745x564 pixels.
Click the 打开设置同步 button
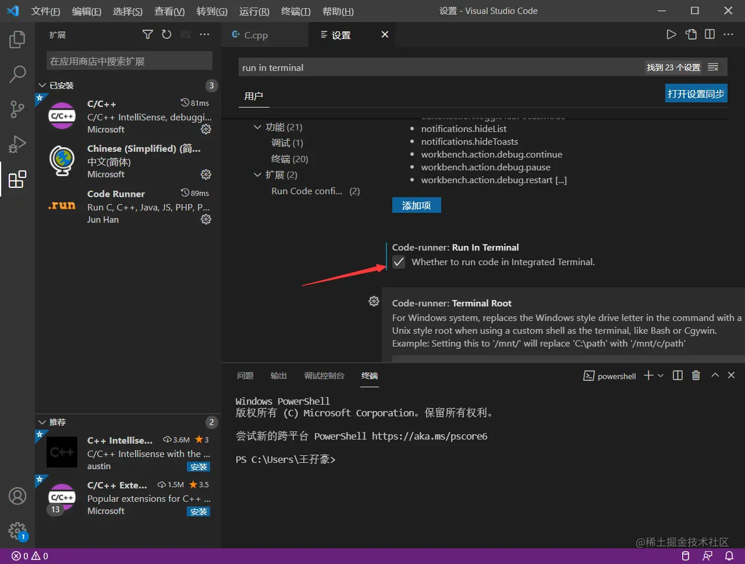696,94
